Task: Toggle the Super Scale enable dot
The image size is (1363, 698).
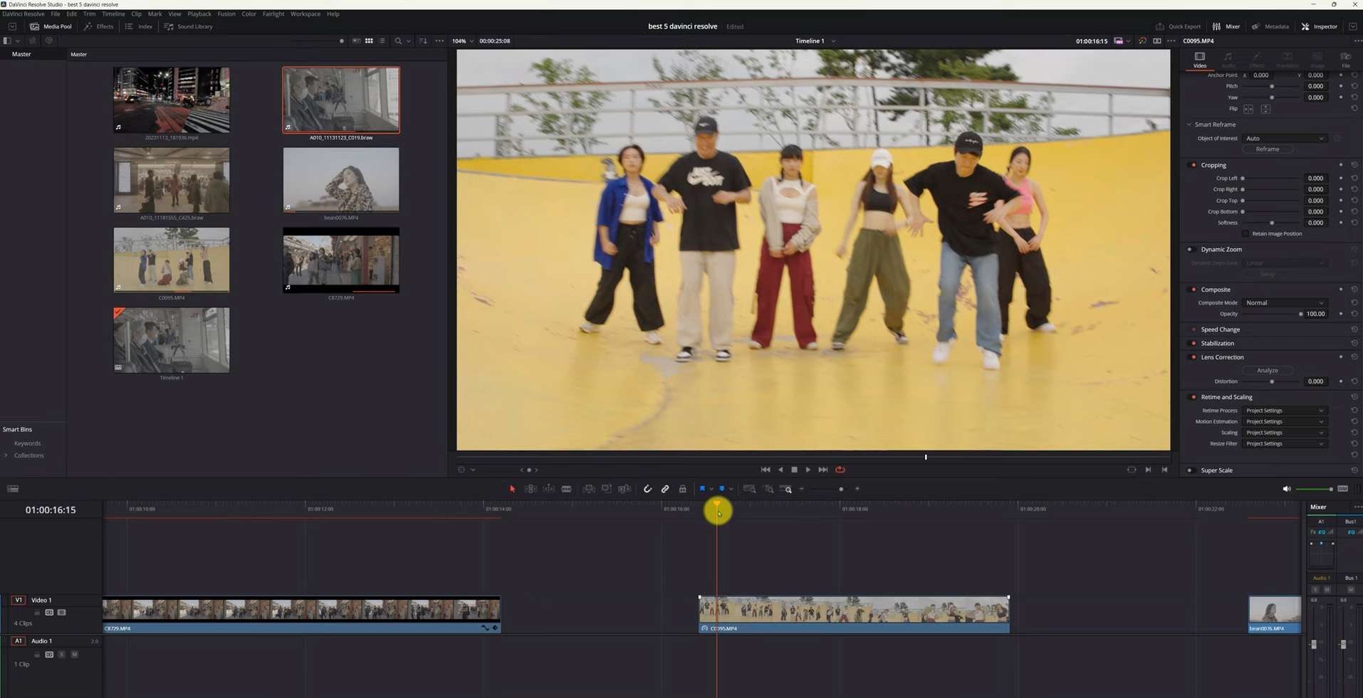Action: tap(1190, 470)
